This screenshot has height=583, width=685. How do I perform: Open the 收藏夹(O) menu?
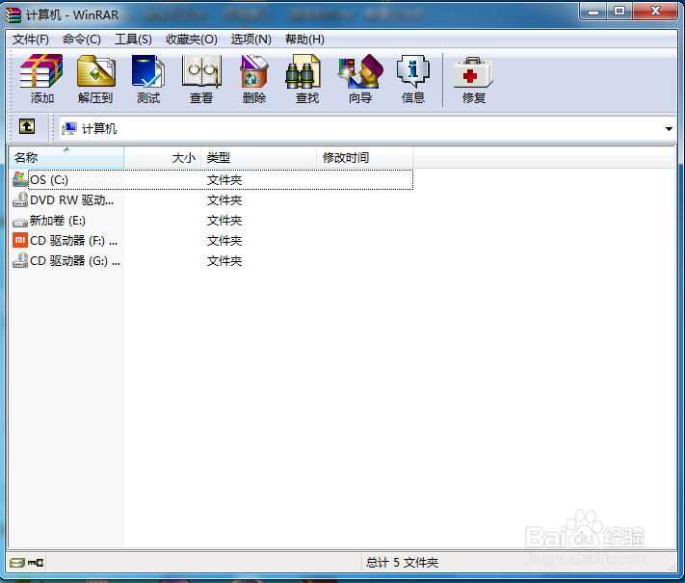coord(192,40)
